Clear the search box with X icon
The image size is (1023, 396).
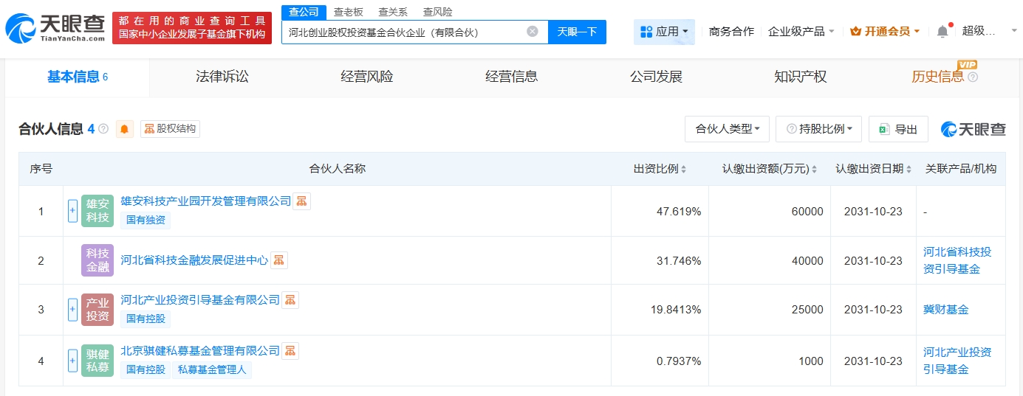[532, 32]
